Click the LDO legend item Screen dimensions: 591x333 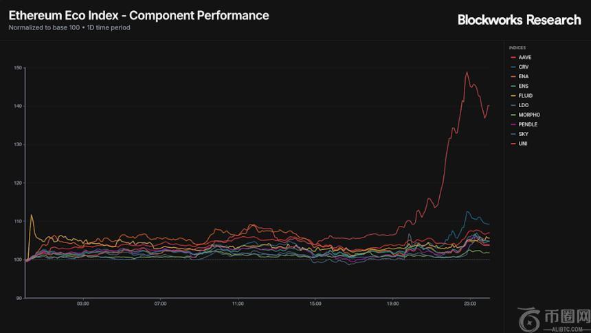524,105
